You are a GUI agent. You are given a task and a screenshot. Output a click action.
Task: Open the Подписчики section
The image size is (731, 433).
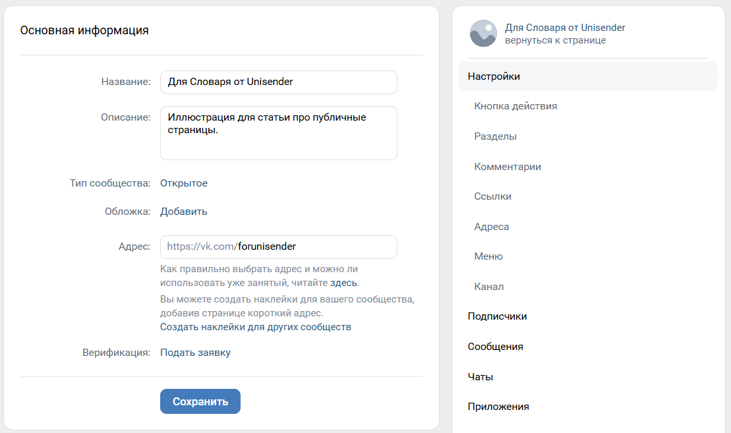pyautogui.click(x=497, y=316)
